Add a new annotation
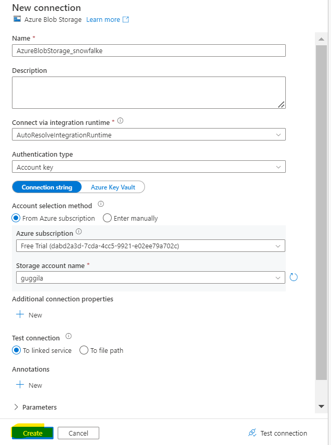The width and height of the screenshot is (331, 445). click(29, 385)
